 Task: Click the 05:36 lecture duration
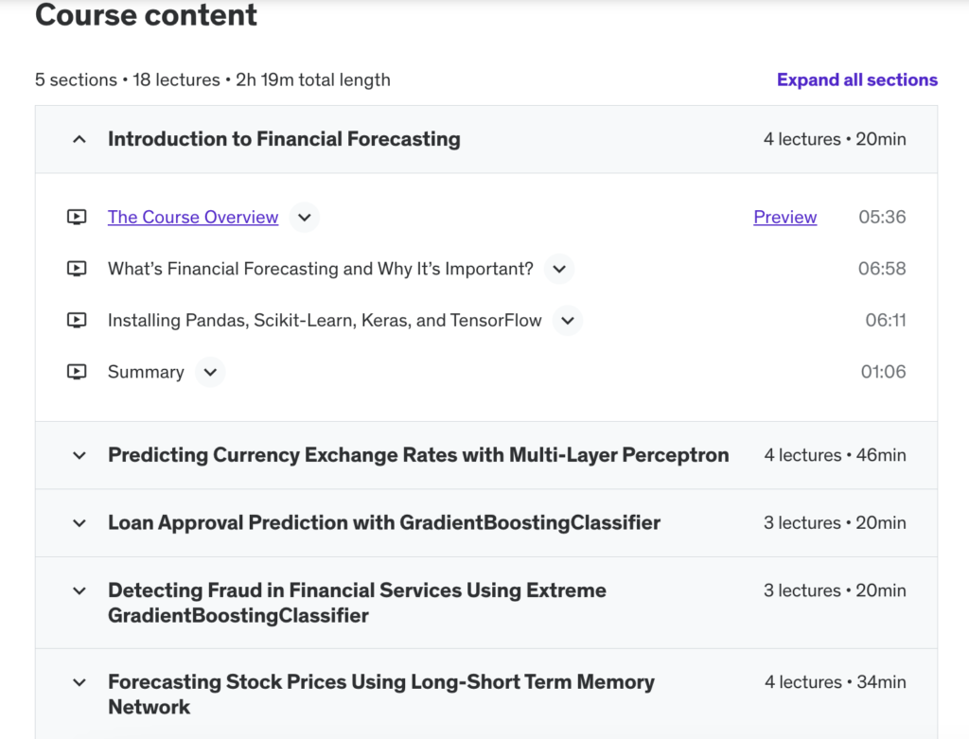click(x=882, y=217)
